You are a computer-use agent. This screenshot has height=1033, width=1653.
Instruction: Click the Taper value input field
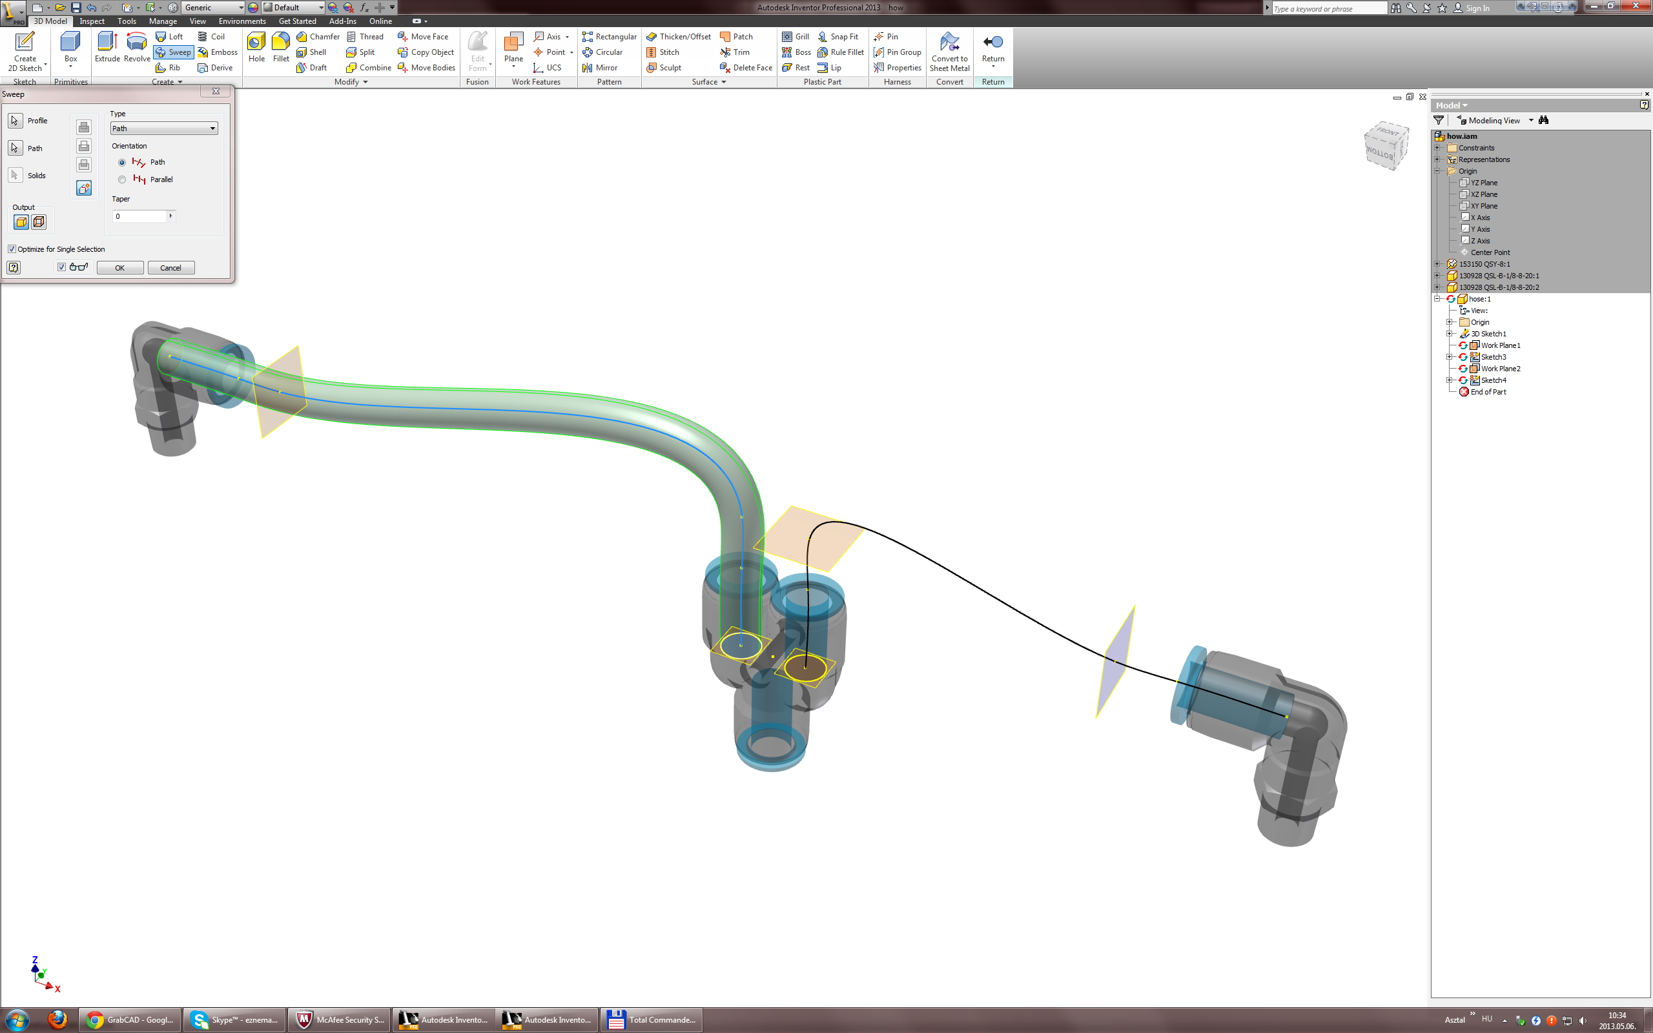click(x=140, y=216)
